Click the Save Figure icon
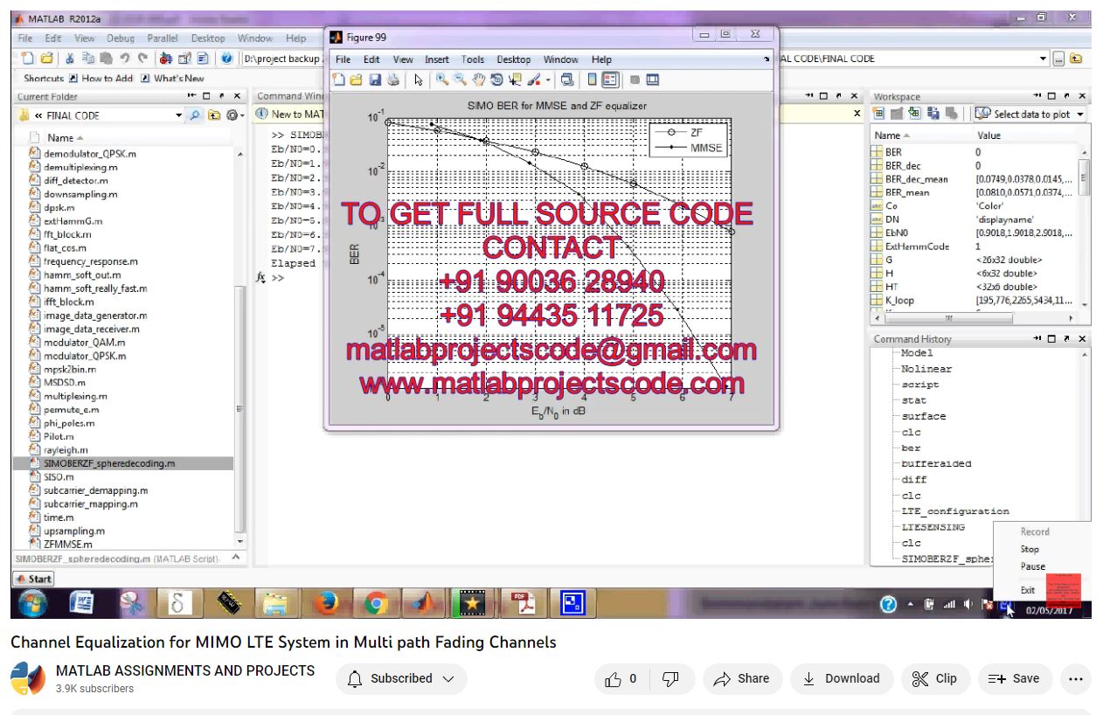Screen dimensions: 1110x715 click(375, 80)
